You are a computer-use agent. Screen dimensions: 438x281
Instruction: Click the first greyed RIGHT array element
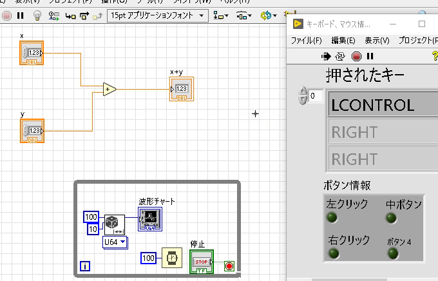click(383, 132)
